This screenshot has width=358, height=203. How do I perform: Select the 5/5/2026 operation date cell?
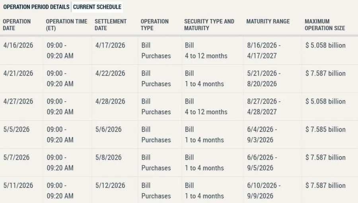[x=16, y=130]
